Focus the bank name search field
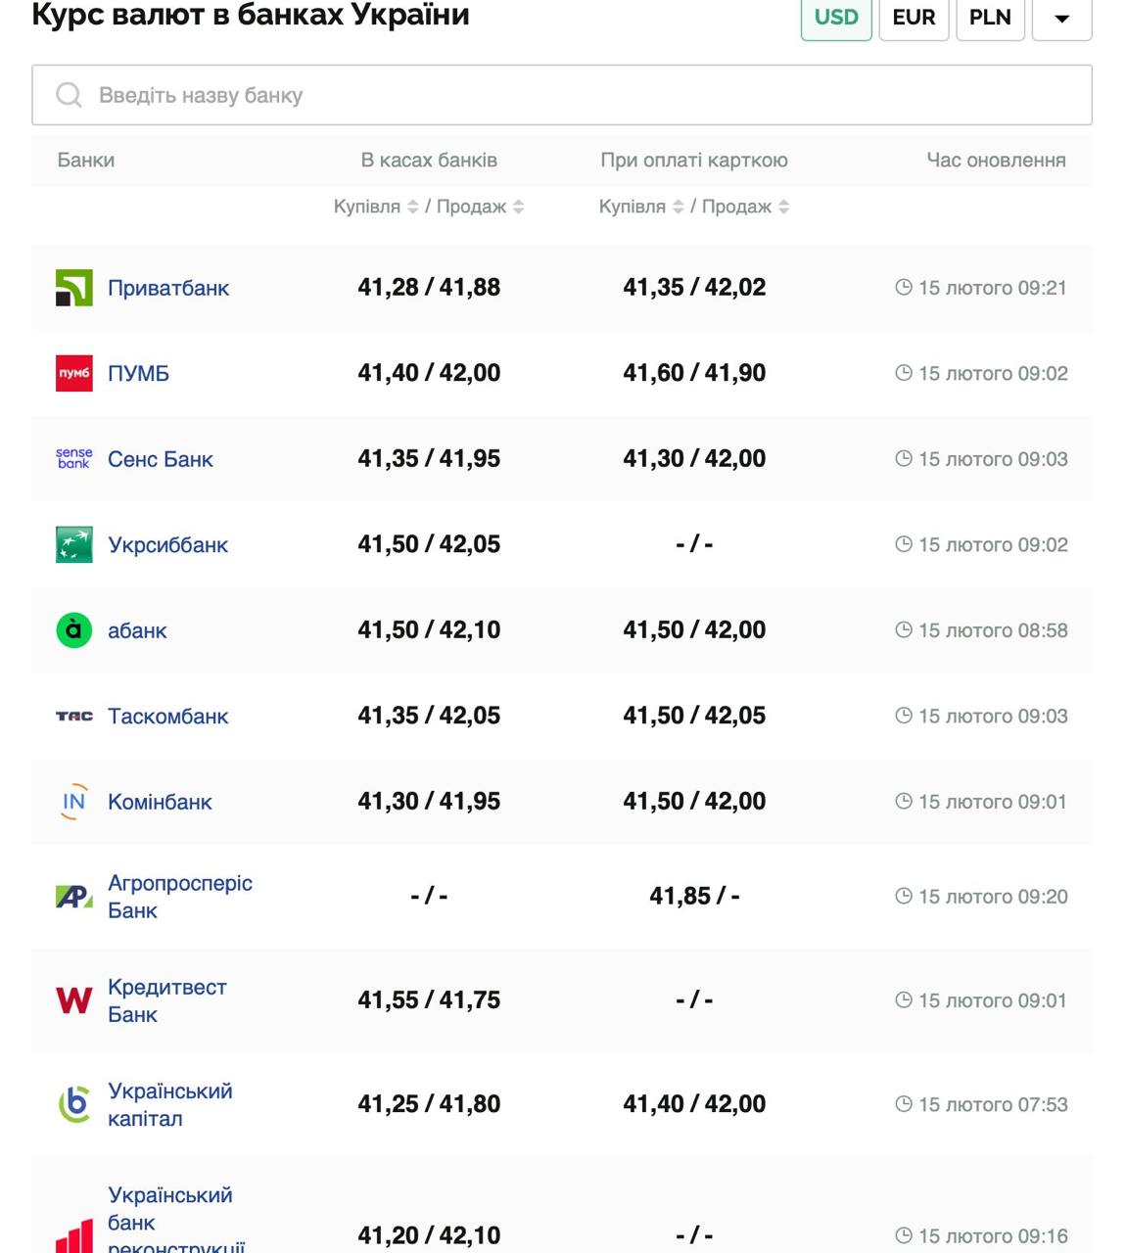This screenshot has height=1253, width=1125. [x=562, y=95]
